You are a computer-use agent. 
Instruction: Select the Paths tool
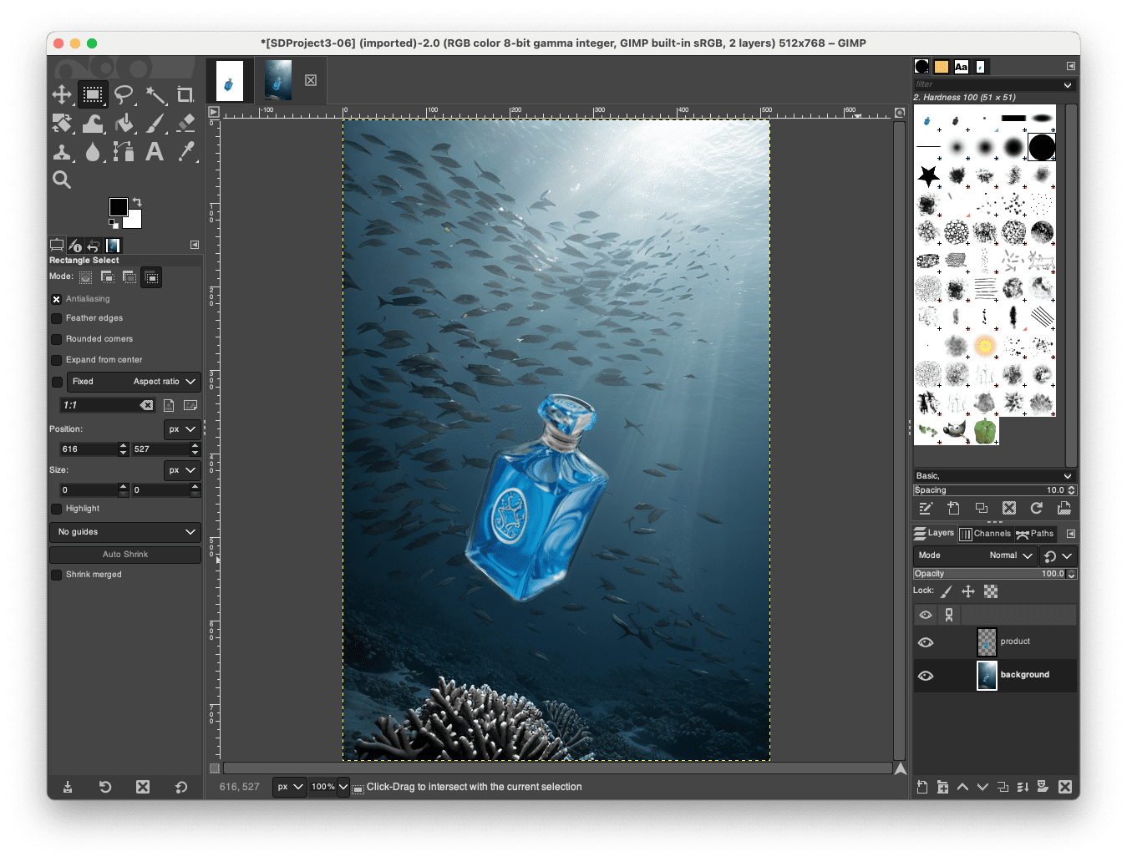pyautogui.click(x=124, y=152)
